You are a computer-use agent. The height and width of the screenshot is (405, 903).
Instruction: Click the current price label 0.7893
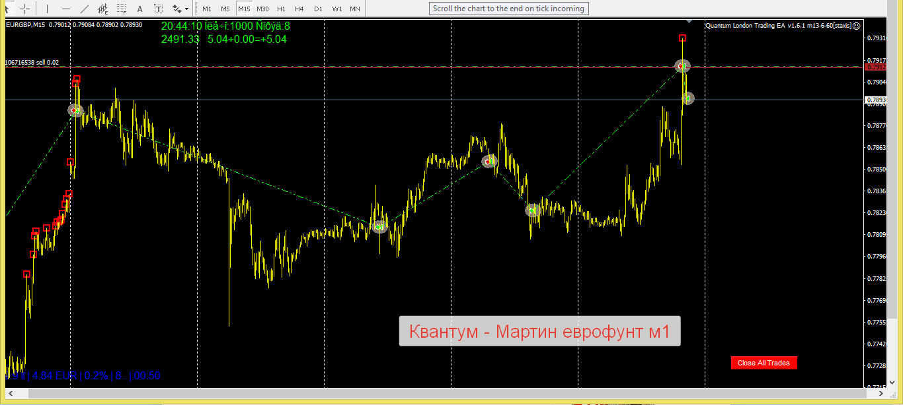pos(877,100)
